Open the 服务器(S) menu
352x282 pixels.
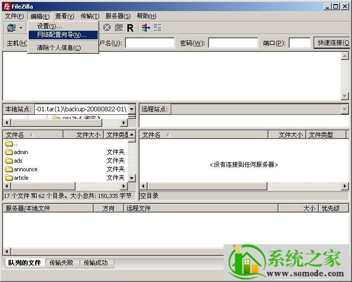pyautogui.click(x=118, y=16)
